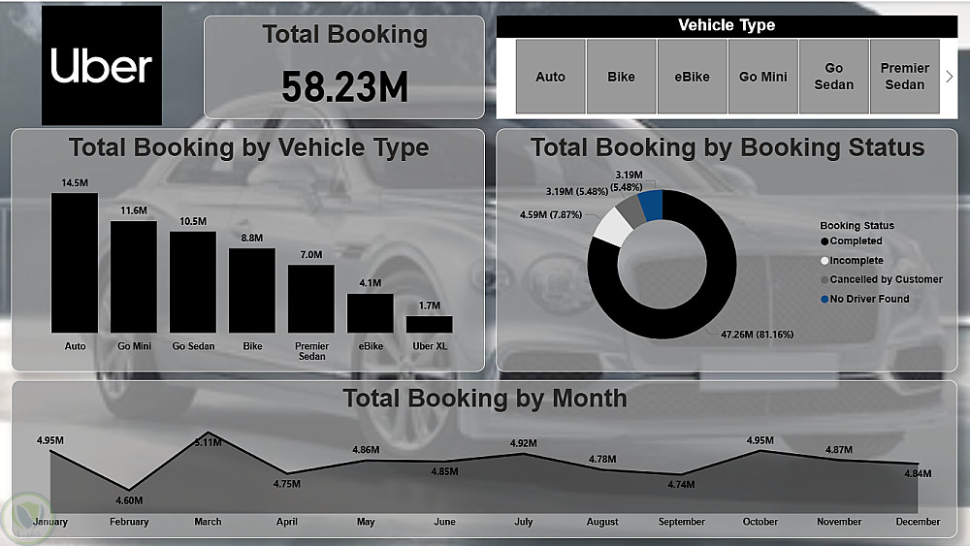970x546 pixels.
Task: Click the Completed legend marker
Action: tap(824, 241)
